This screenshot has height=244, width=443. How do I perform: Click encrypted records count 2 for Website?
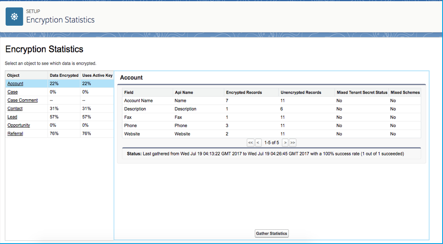[227, 134]
